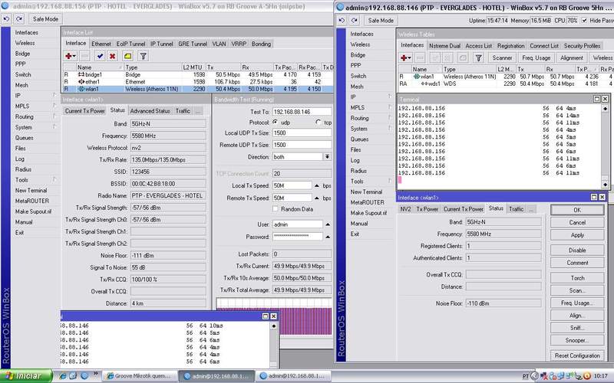Screen dimensions: 614x383
Task: Click the yellow Comment icon in Interface List
Action: pos(127,56)
